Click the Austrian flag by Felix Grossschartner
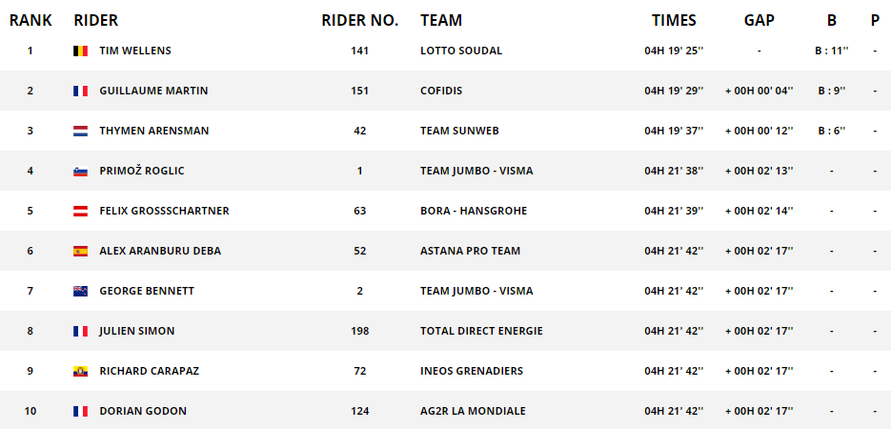Viewport: 891px width, 429px height. (x=80, y=211)
